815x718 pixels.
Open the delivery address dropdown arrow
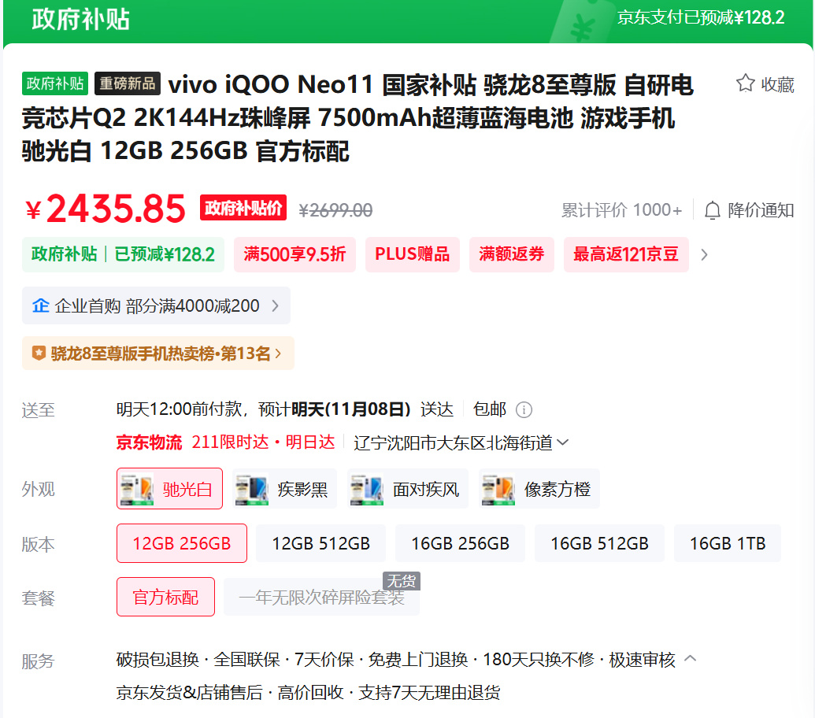563,442
